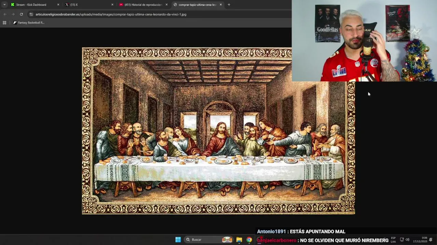Open the Windows Start menu
The width and height of the screenshot is (437, 245).
pyautogui.click(x=178, y=240)
